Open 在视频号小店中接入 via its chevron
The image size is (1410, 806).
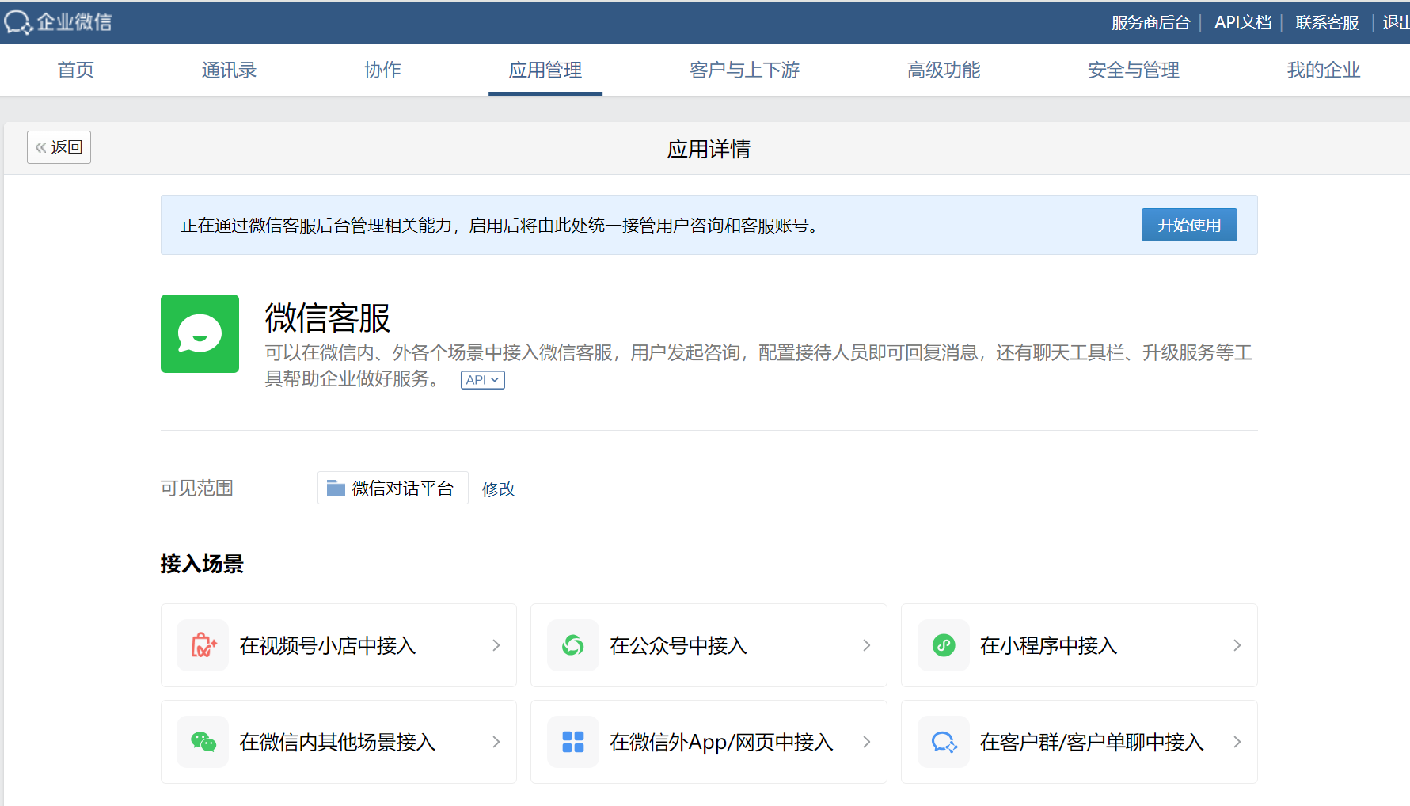click(x=496, y=645)
